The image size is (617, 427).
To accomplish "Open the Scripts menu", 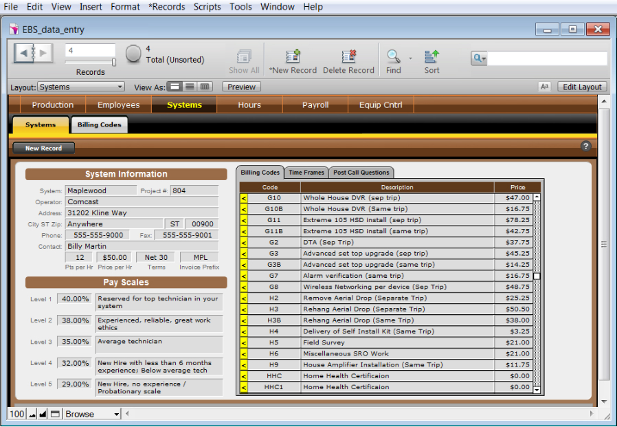I will pyautogui.click(x=207, y=7).
